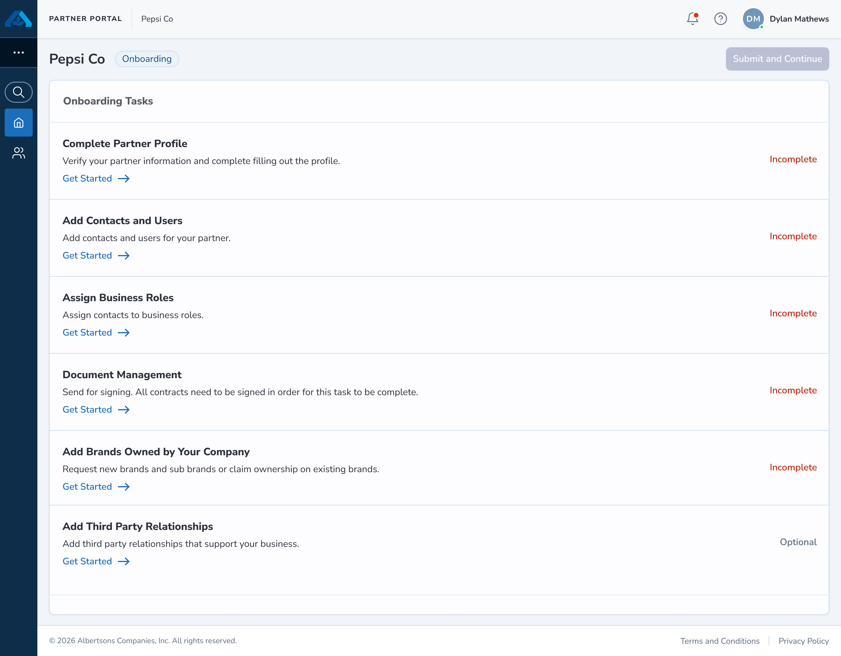Click the Partner Portal header title

pyautogui.click(x=86, y=19)
